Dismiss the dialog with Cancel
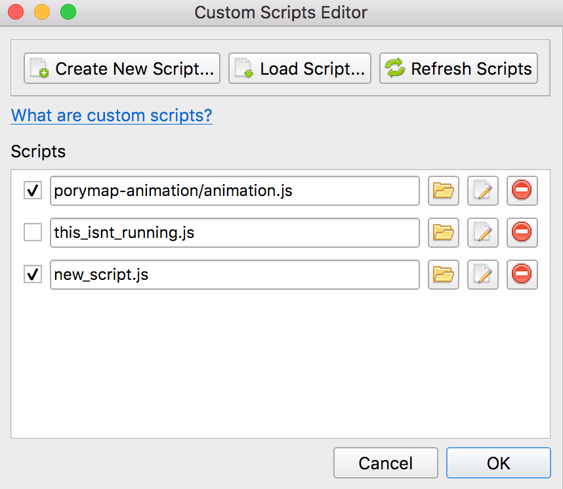The image size is (563, 489). [x=385, y=462]
